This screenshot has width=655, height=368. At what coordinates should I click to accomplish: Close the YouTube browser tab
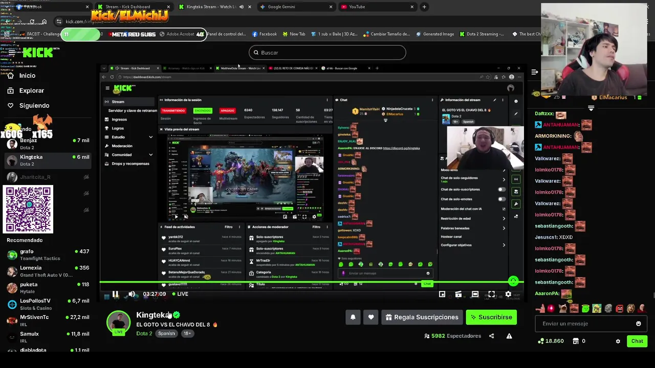(x=412, y=7)
